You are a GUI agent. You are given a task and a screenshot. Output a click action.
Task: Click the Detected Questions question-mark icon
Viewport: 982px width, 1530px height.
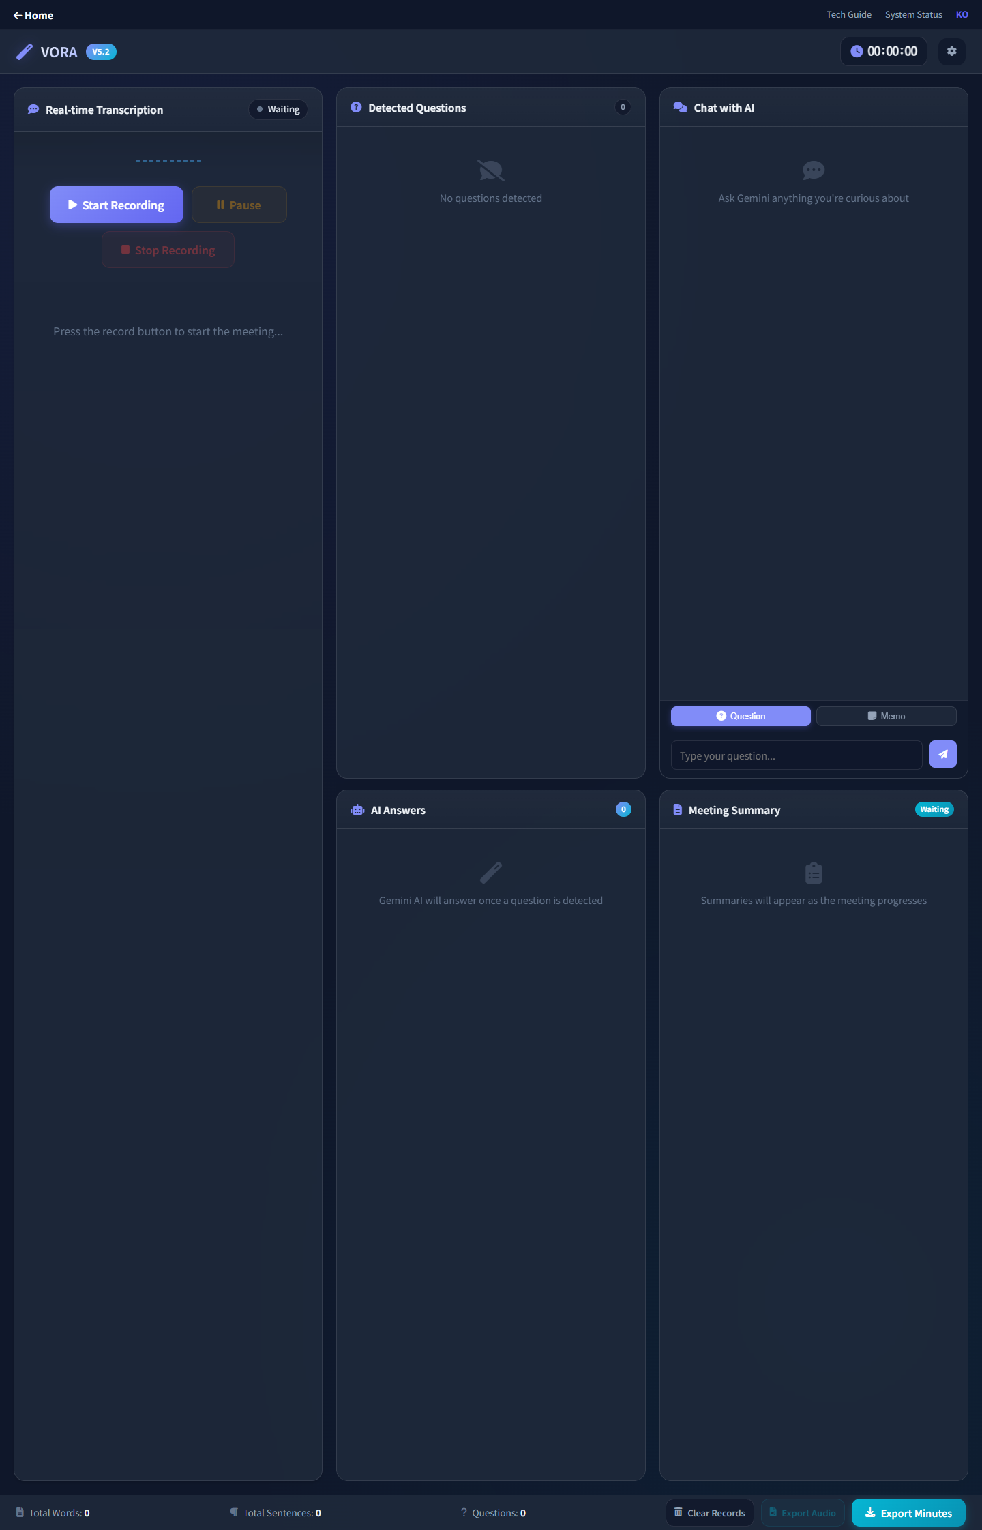click(x=356, y=107)
